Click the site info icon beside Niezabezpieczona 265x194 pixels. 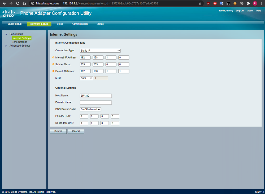pos(32,4)
